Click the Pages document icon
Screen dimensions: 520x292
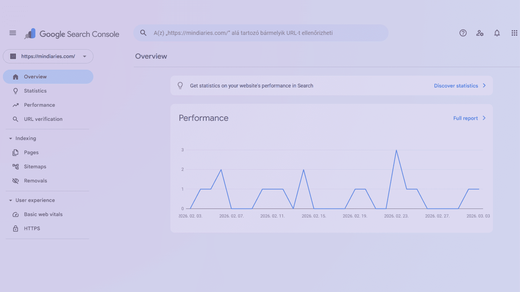tap(15, 152)
